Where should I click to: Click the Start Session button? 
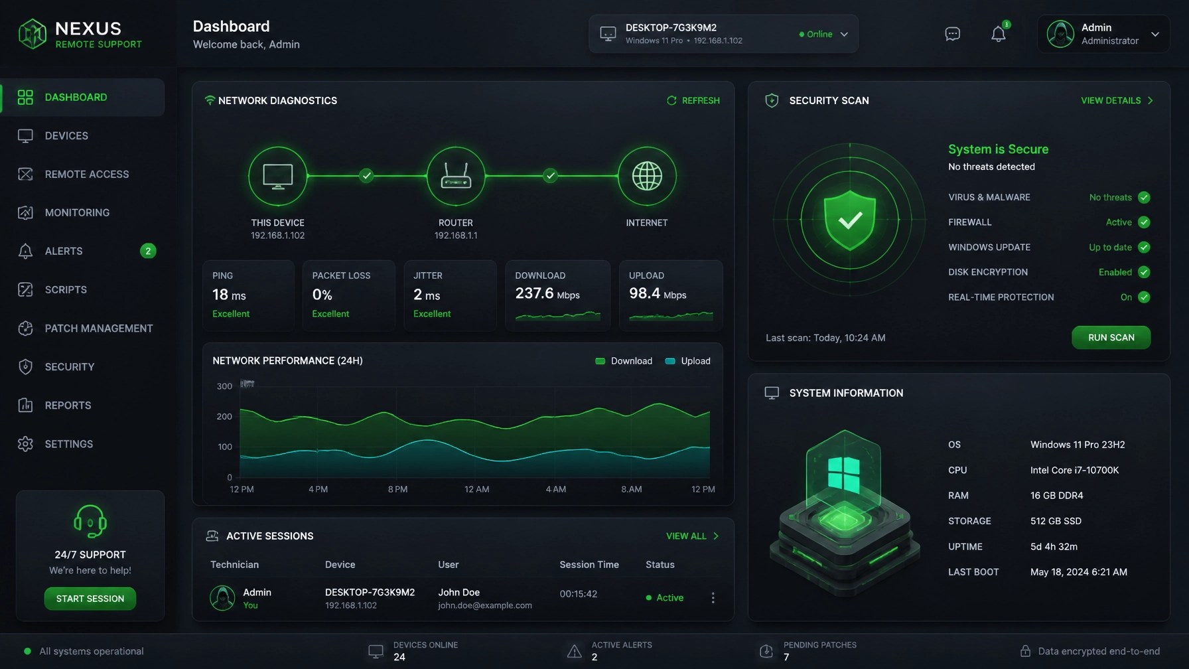click(90, 599)
